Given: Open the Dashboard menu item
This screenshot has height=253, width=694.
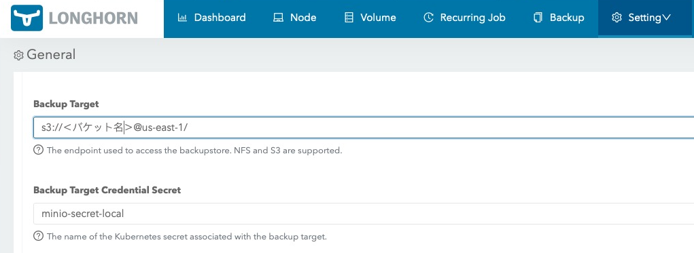Looking at the screenshot, I should pyautogui.click(x=211, y=18).
